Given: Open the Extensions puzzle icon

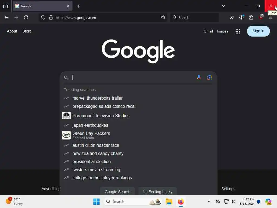Looking at the screenshot, I should point(251,17).
